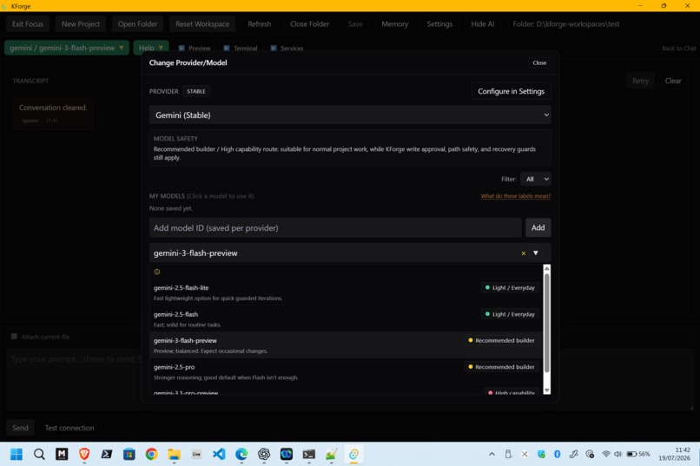Click the Back to Chat link
Viewport: 700px width, 466px height.
(x=678, y=48)
